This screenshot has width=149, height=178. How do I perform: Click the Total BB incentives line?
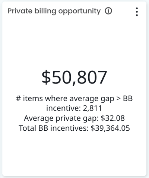tap(74, 128)
